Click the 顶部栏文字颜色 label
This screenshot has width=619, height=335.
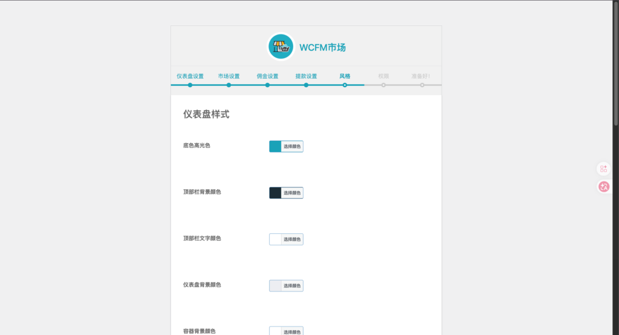(x=202, y=238)
